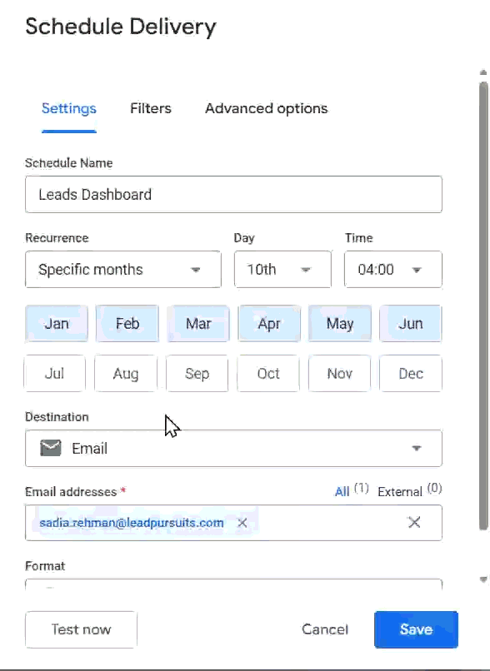Enable the Aug month toggle
The height and width of the screenshot is (671, 490).
126,374
